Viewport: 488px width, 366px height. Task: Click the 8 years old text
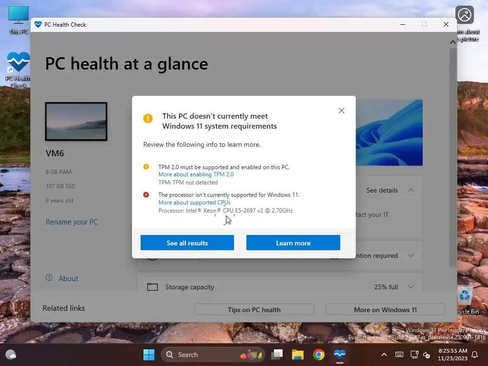coord(59,201)
